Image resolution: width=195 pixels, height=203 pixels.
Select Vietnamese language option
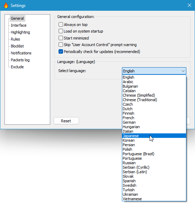[x=154, y=199]
